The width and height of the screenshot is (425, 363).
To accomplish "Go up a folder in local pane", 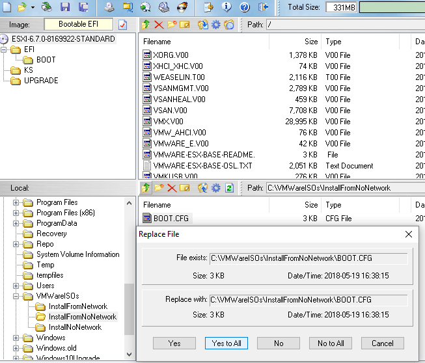I will click(146, 188).
